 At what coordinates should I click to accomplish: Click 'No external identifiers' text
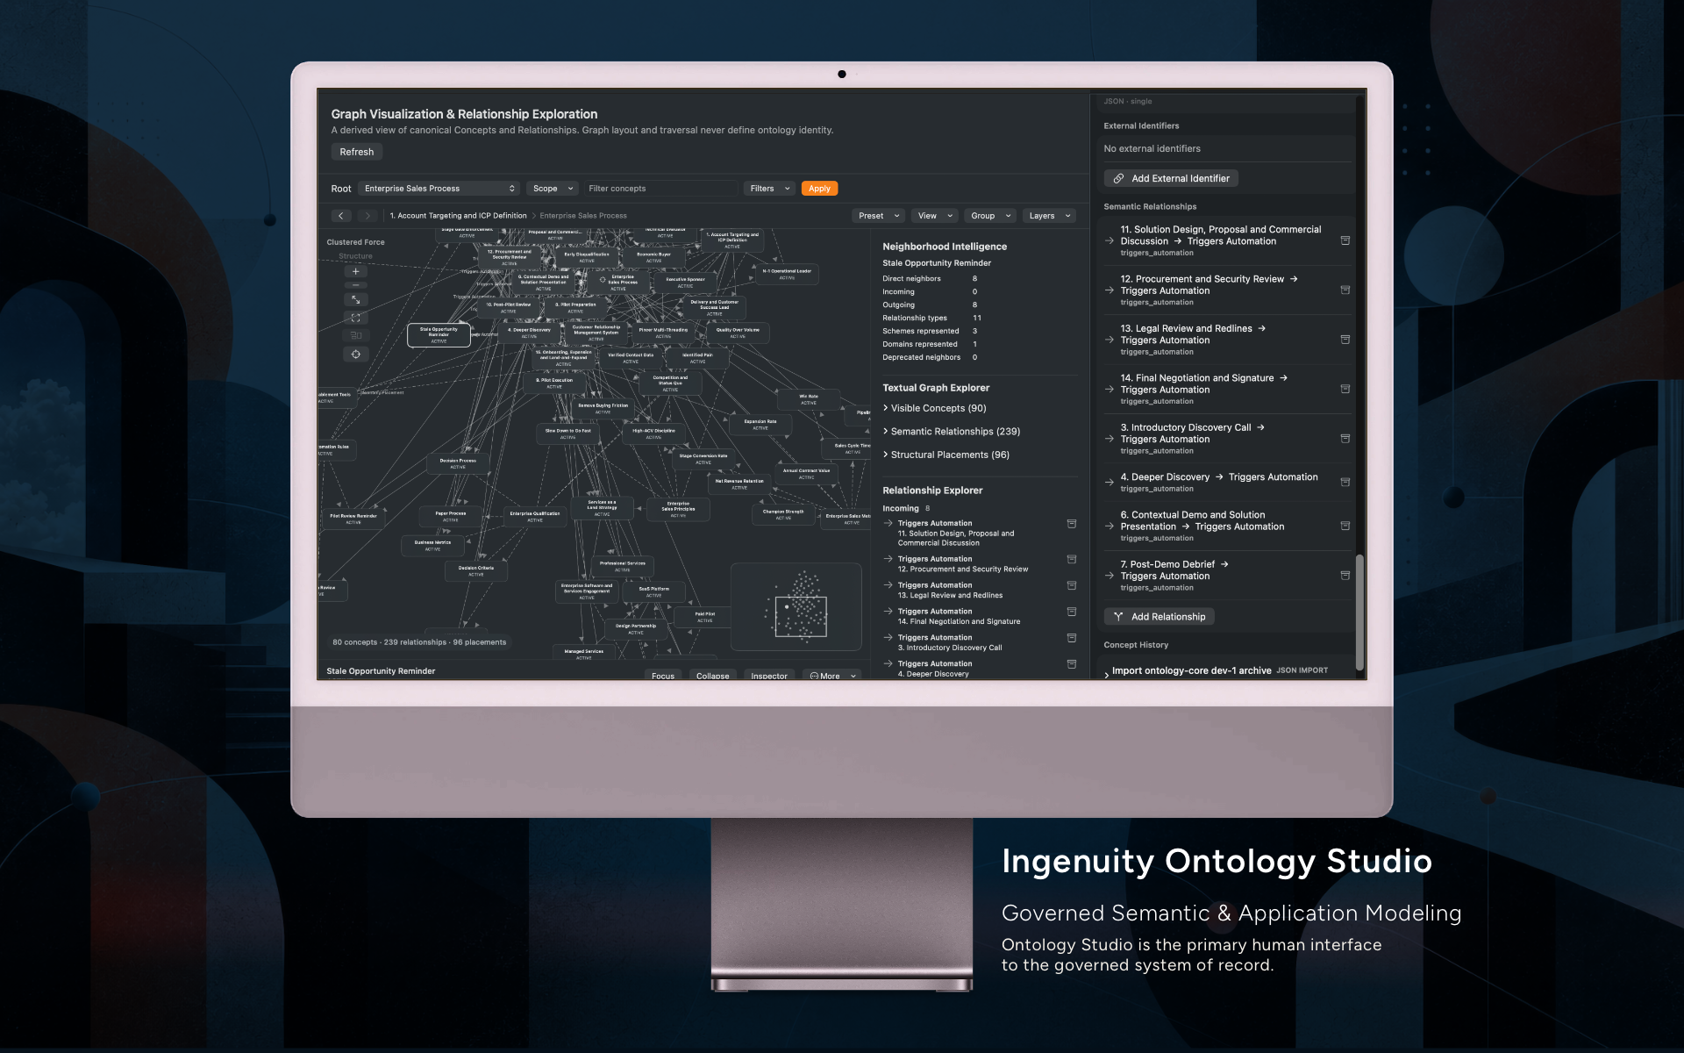(x=1152, y=149)
